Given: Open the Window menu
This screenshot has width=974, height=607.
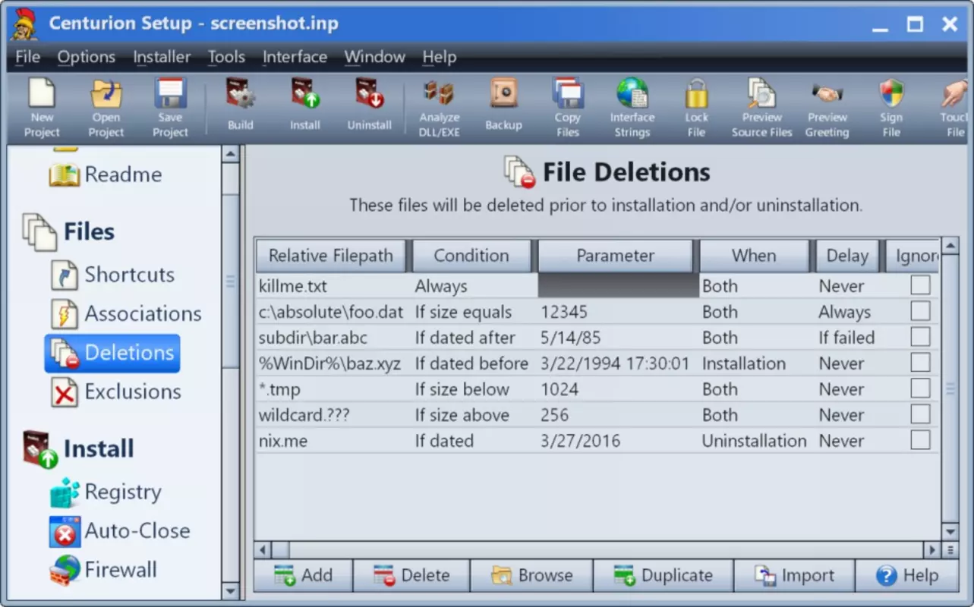Looking at the screenshot, I should coord(374,57).
